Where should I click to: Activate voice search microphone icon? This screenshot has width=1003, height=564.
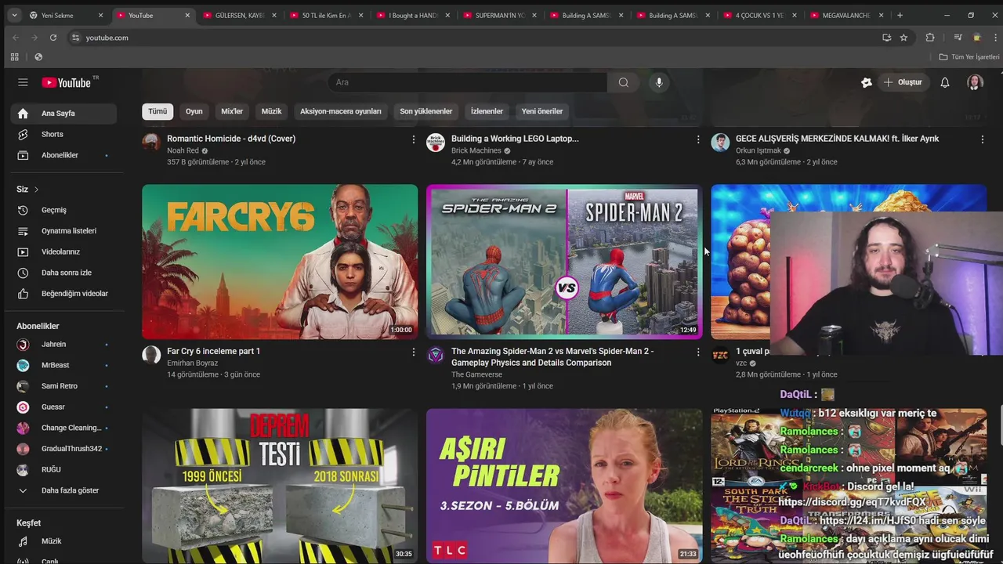tap(659, 82)
